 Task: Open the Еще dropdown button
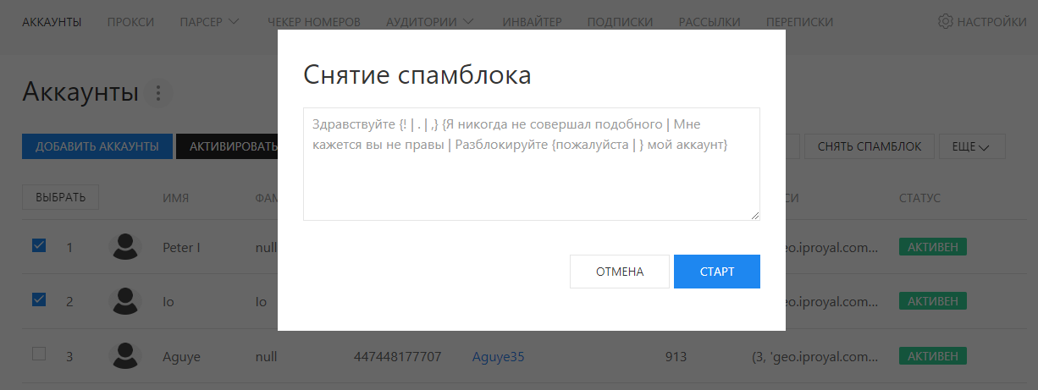pos(971,146)
